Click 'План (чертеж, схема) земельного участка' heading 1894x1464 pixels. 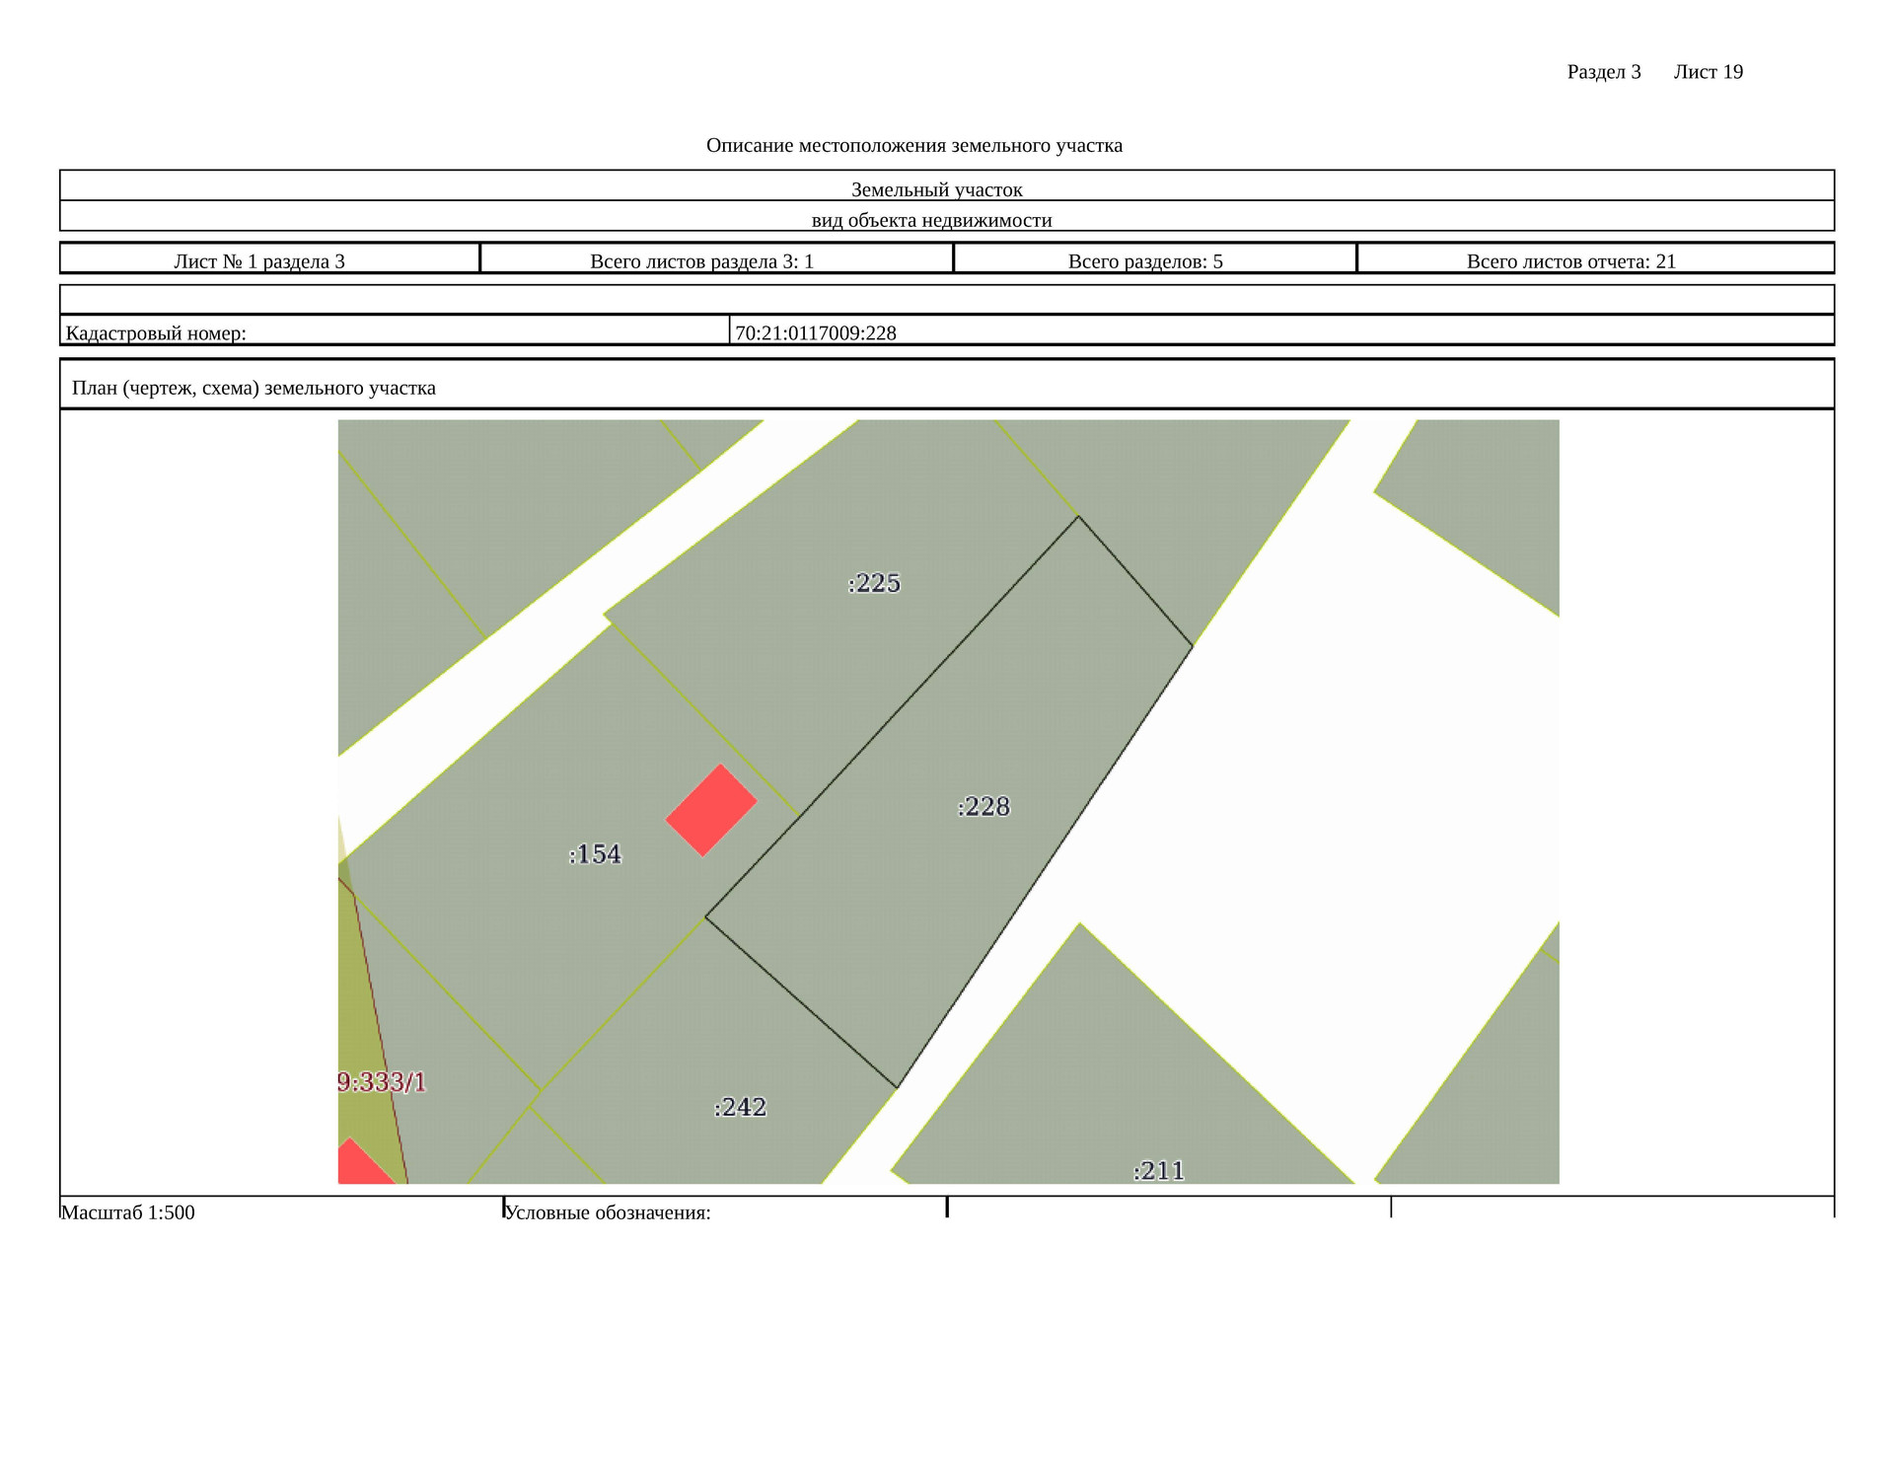coord(254,388)
